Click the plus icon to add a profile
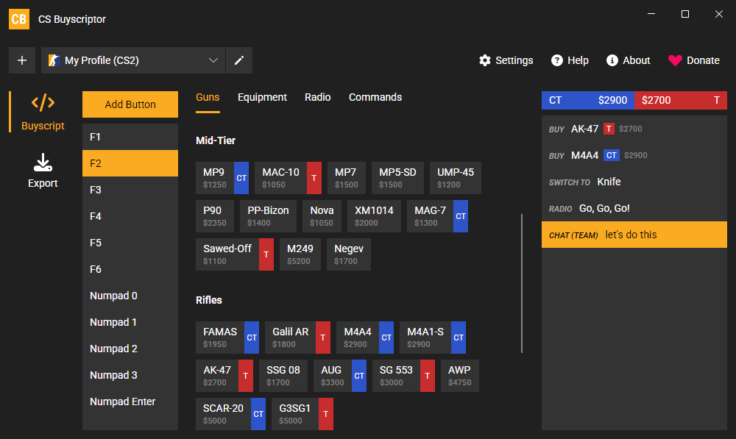This screenshot has width=736, height=439. coord(22,60)
